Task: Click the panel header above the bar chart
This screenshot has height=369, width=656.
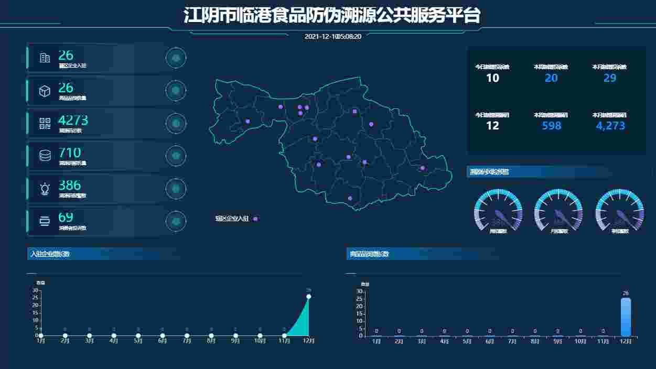Action: click(x=370, y=254)
